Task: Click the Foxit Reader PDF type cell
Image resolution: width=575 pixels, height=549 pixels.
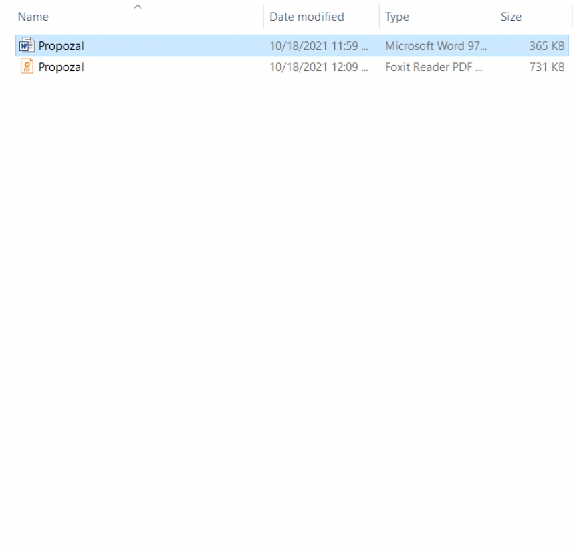Action: tap(433, 67)
